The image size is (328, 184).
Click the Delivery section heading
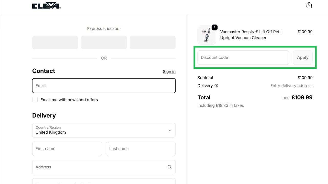tap(44, 116)
